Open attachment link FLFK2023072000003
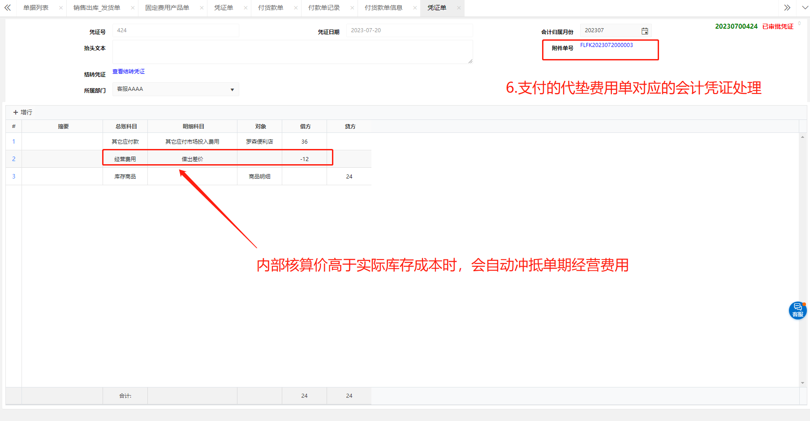This screenshot has width=810, height=421. [606, 45]
